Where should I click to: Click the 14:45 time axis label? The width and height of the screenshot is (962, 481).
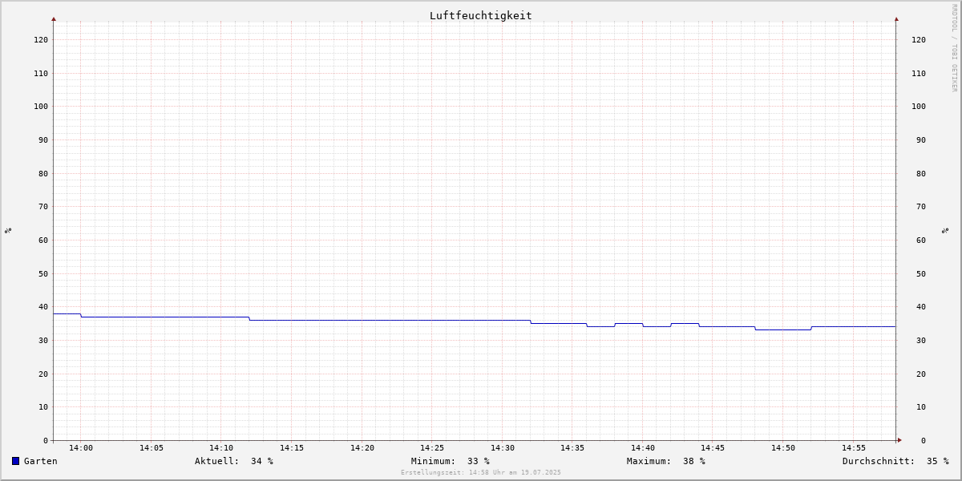pyautogui.click(x=713, y=448)
